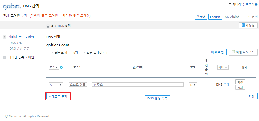Click the IP 주소 input field

138,84
